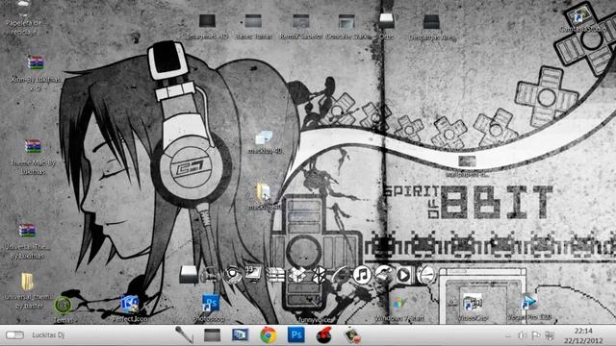Show hidden tray icons
This screenshot has width=616, height=346.
click(508, 335)
